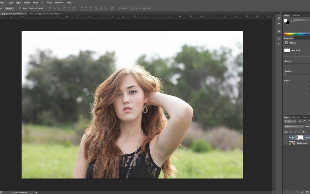Open the Kind layer filter dropdown
The height and width of the screenshot is (194, 310).
coord(290,121)
